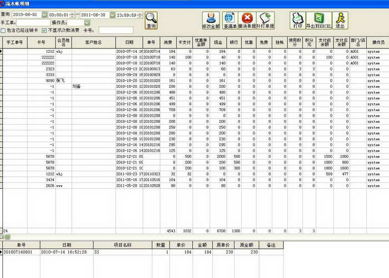Screen dimensions: 389x278
Task: Click the 查询 search magnifier button
Action: (x=151, y=21)
